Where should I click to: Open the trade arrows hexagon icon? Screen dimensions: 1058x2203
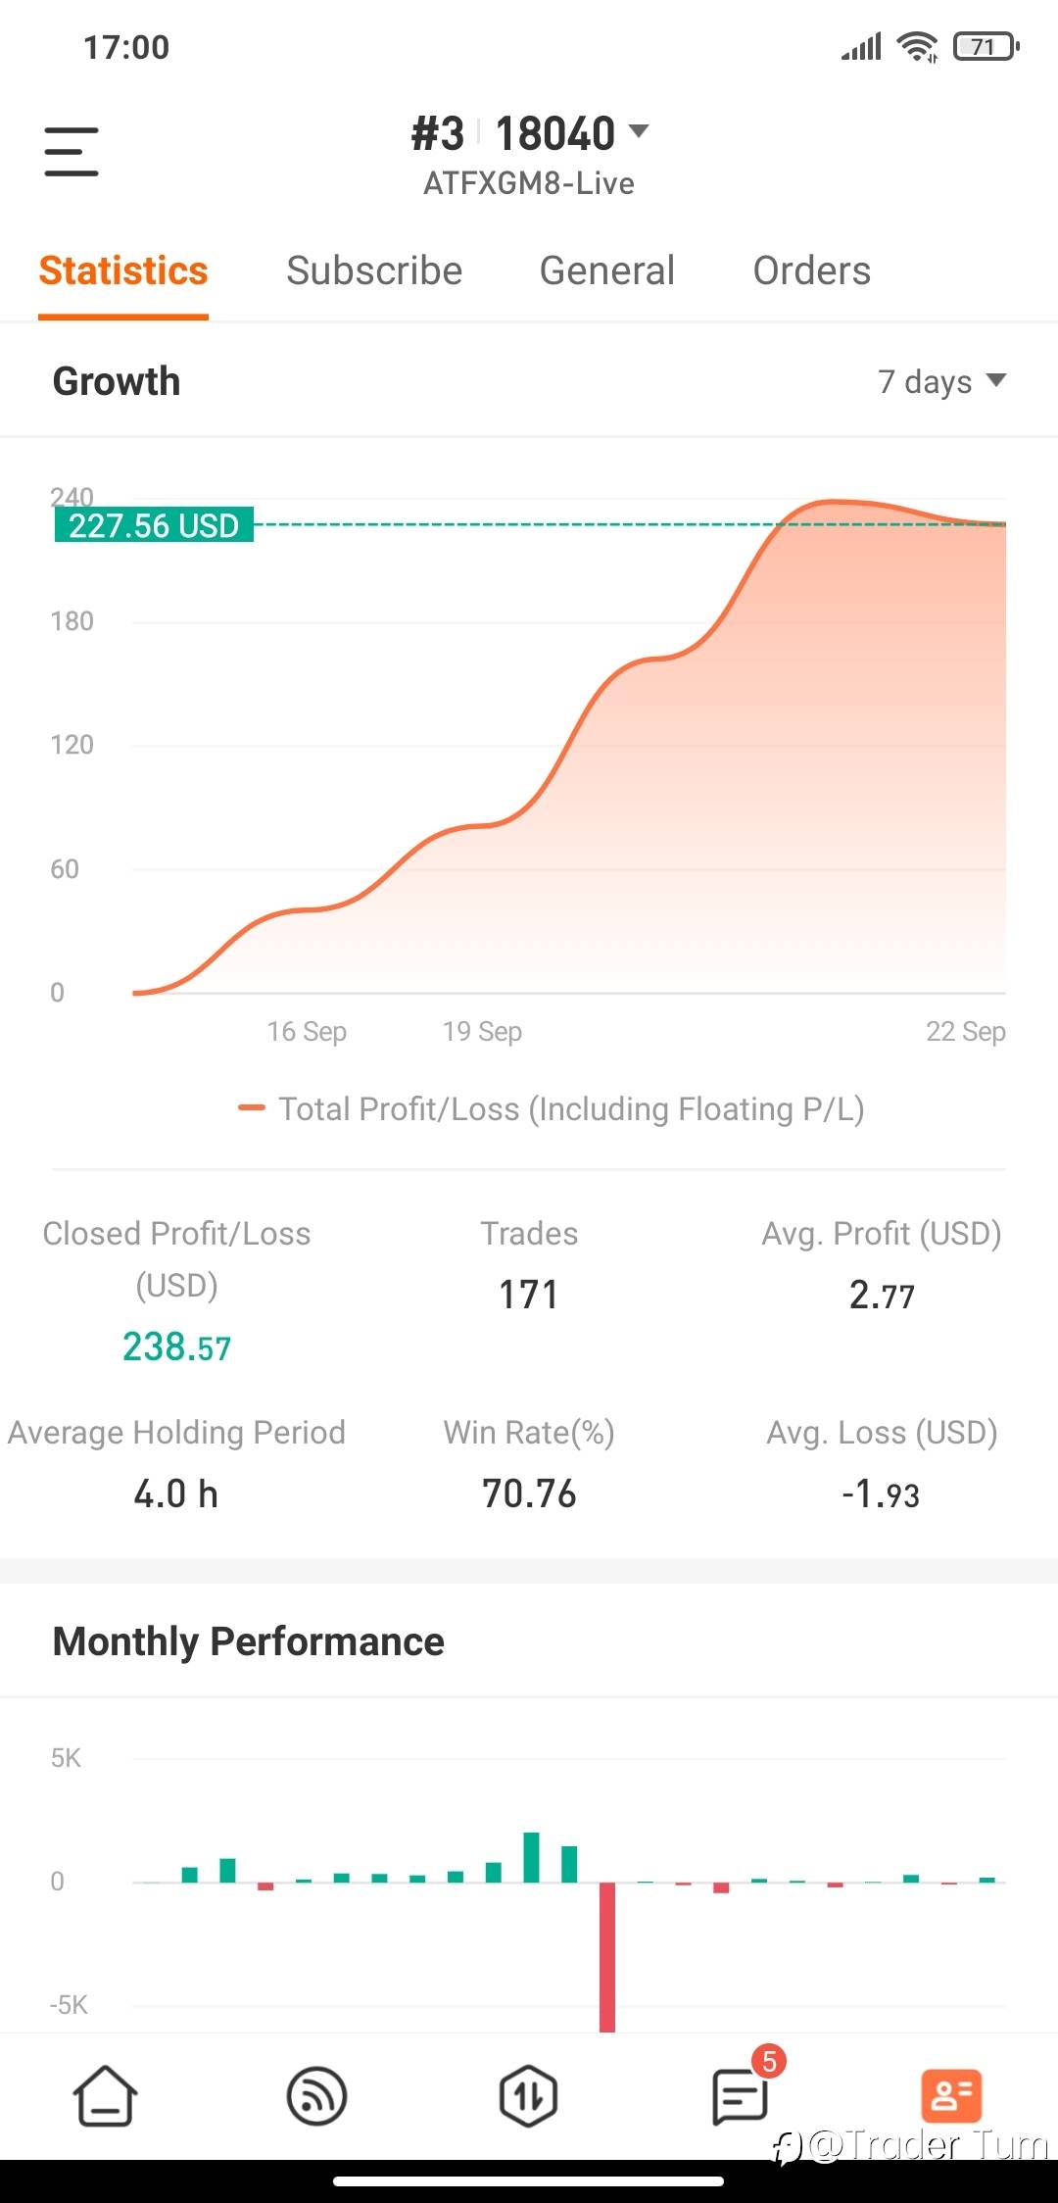[x=528, y=2096]
